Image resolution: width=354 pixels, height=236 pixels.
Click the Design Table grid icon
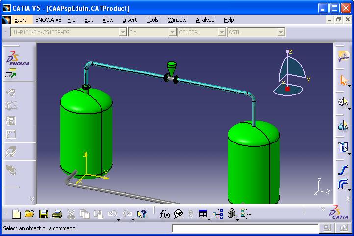pyautogui.click(x=203, y=213)
